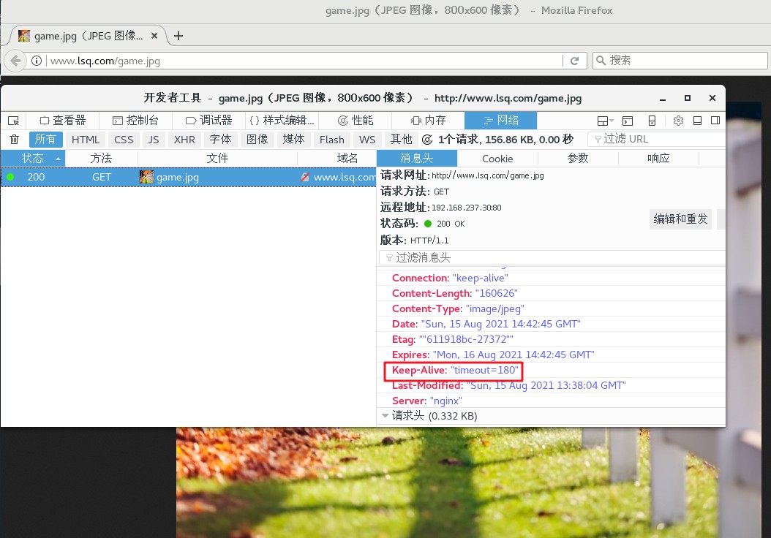The height and width of the screenshot is (538, 771).
Task: Click the Date header line
Action: [486, 325]
